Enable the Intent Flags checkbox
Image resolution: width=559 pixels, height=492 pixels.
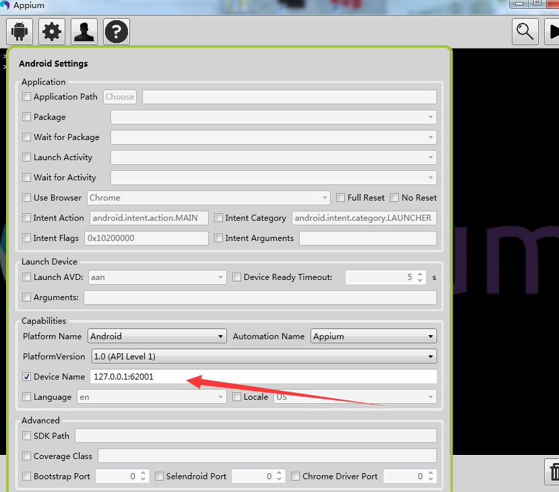pyautogui.click(x=27, y=238)
